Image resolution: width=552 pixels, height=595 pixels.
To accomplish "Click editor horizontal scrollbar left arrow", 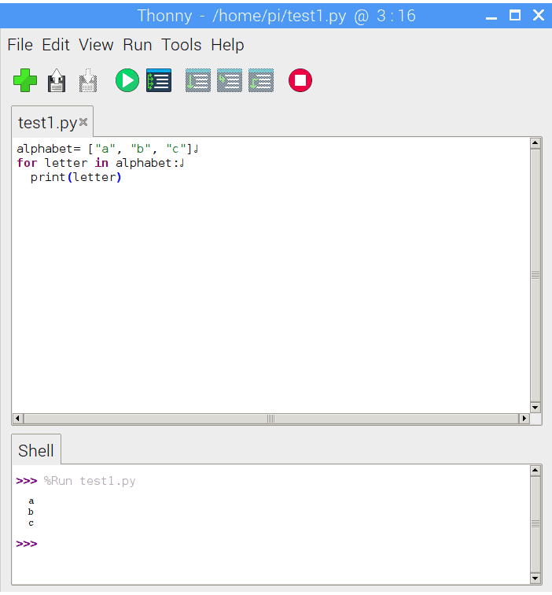I will pos(17,419).
